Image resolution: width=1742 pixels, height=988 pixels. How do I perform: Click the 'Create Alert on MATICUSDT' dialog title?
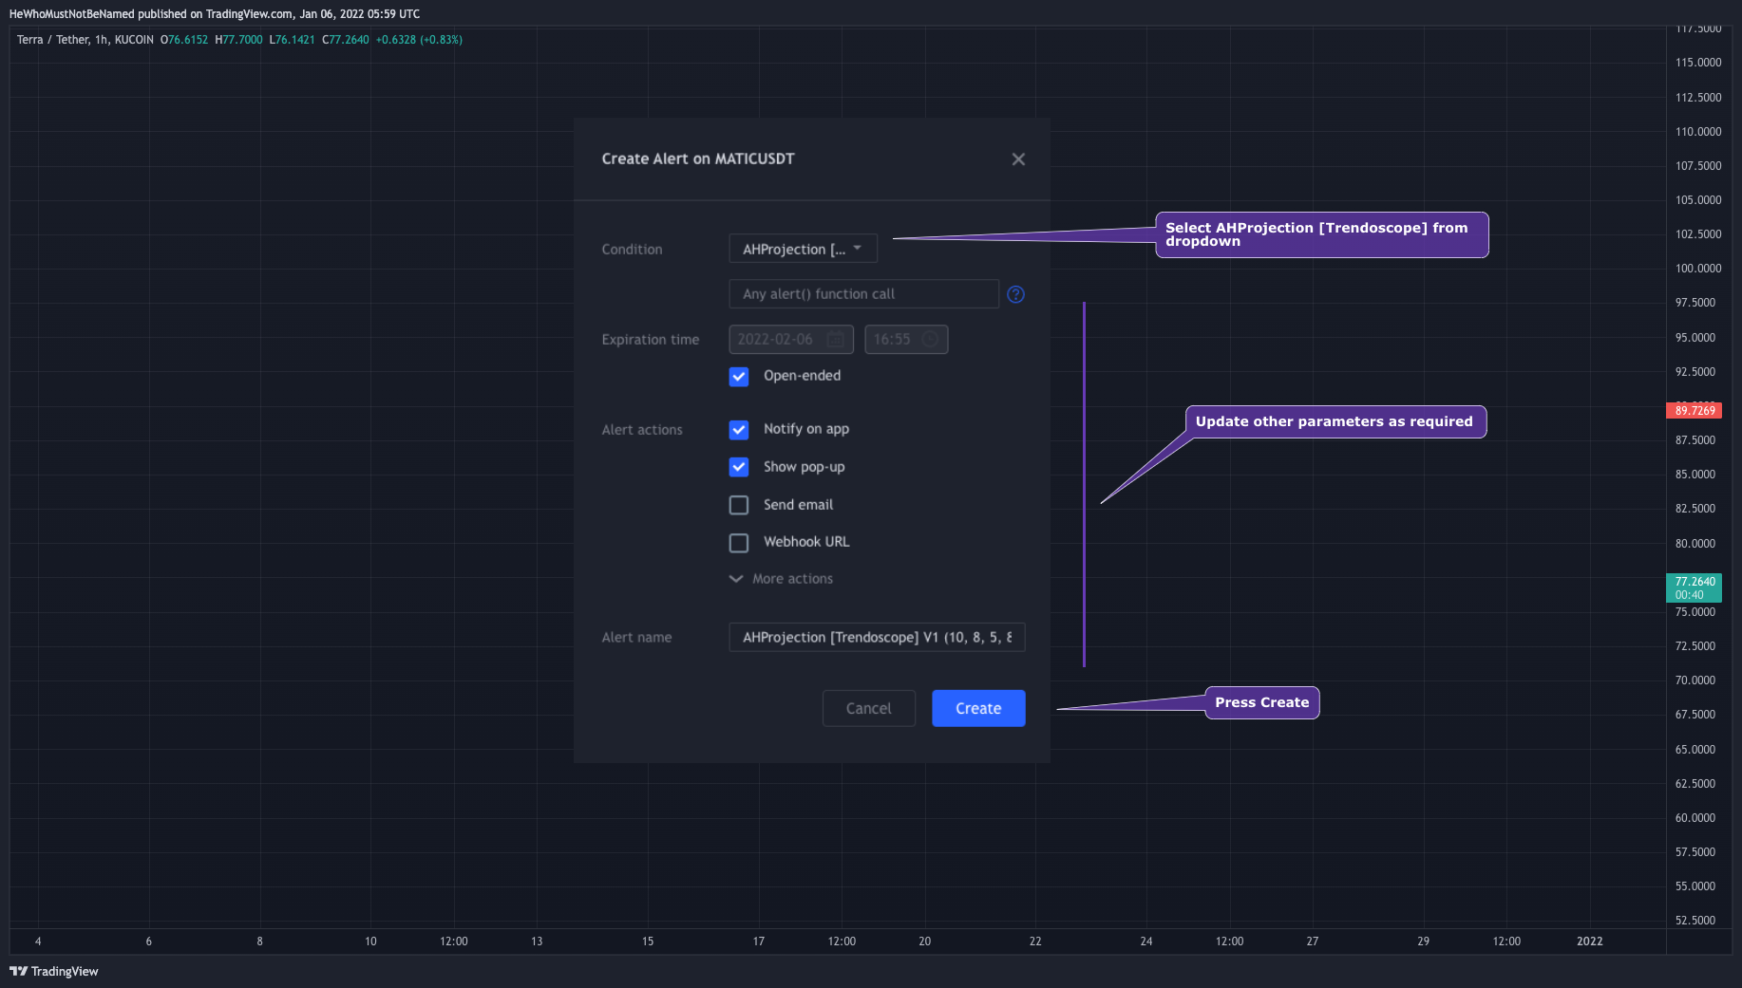coord(698,158)
